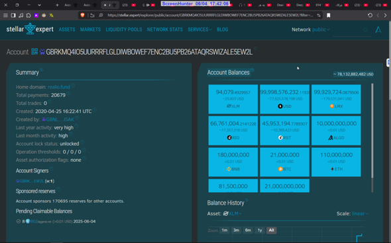
Task: Click the BTC balance tile
Action: [284, 162]
